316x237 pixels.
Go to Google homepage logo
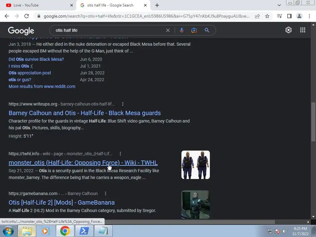click(x=21, y=31)
